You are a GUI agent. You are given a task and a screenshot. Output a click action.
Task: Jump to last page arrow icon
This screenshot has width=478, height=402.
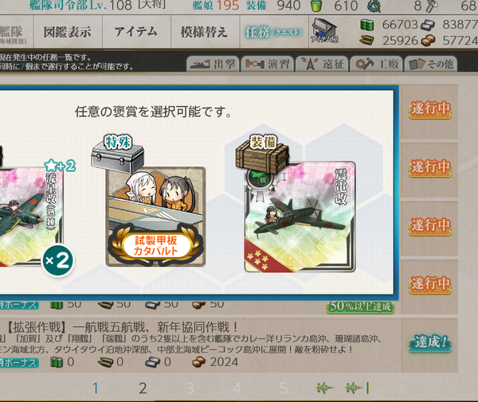coord(358,388)
